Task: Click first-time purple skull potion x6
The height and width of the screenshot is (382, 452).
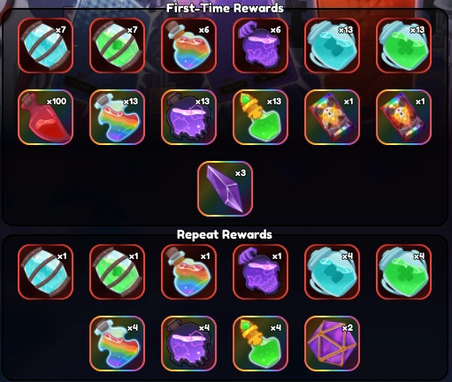Action: click(x=260, y=45)
